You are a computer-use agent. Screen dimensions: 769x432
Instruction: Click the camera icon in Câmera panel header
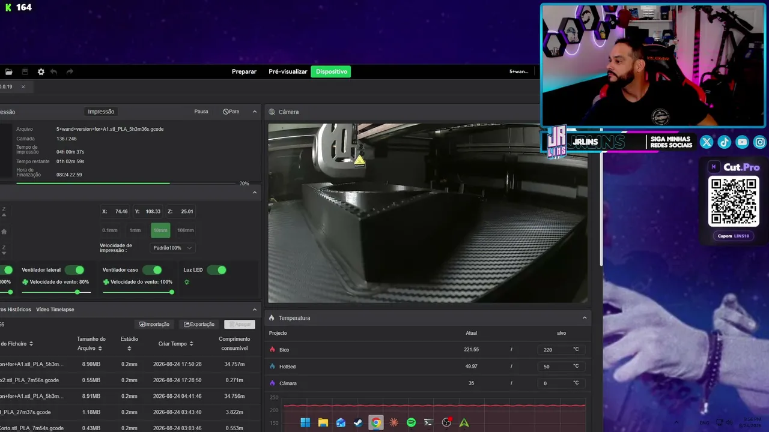pos(272,112)
